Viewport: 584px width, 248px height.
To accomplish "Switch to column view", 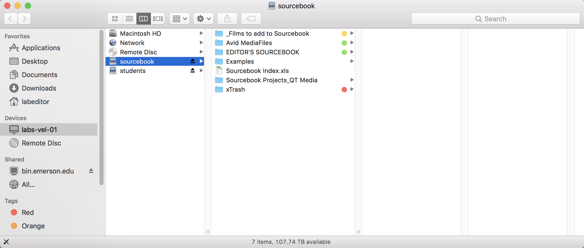I will tap(143, 19).
